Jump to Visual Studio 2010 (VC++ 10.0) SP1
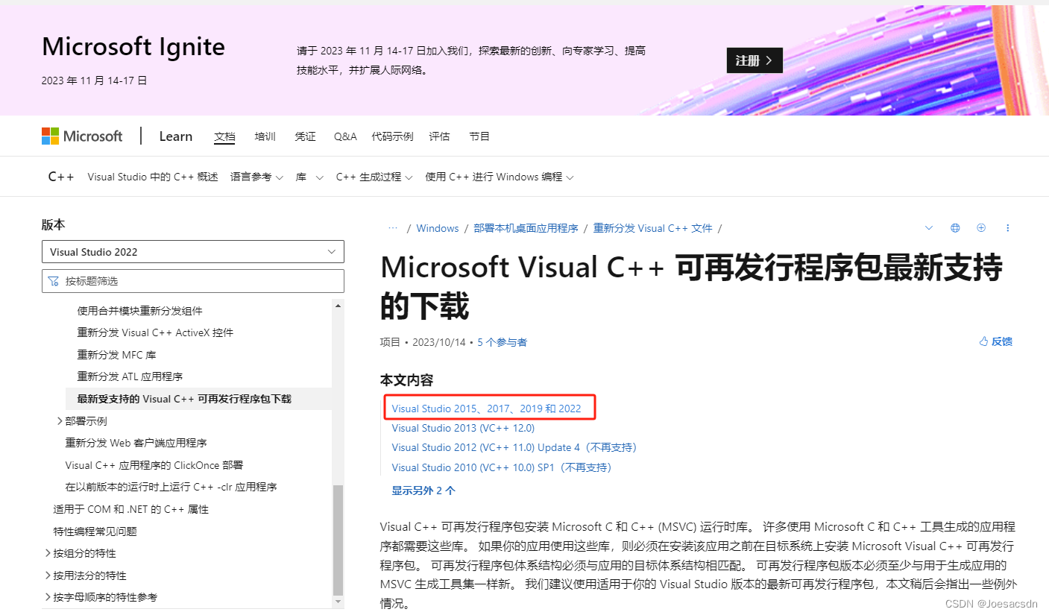 502,467
